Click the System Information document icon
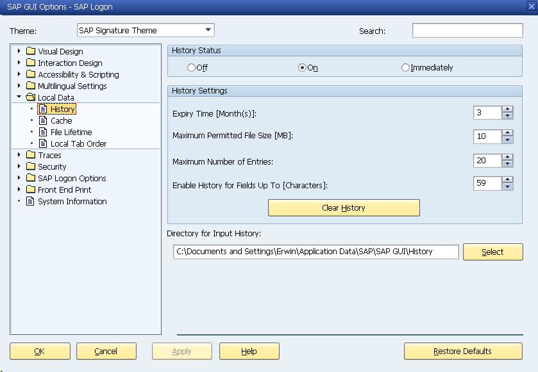 point(31,201)
